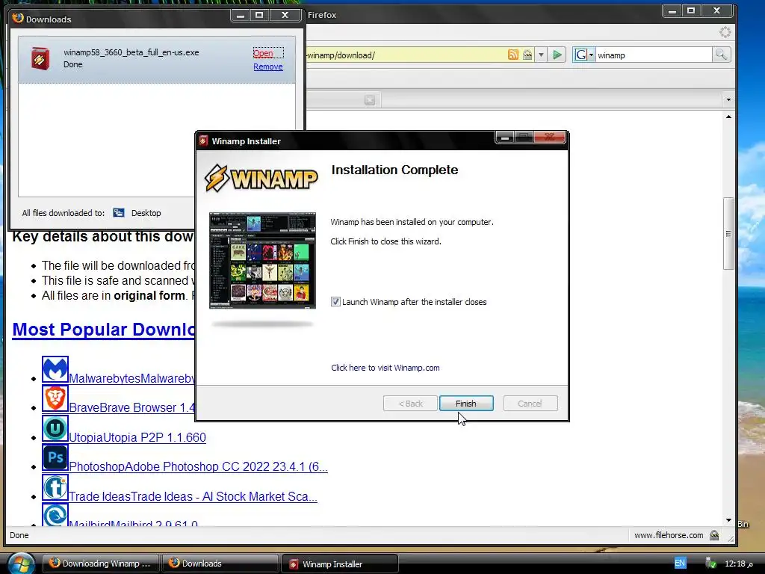Uncheck Launch Winamp after the installer closes
765x574 pixels.
point(335,302)
